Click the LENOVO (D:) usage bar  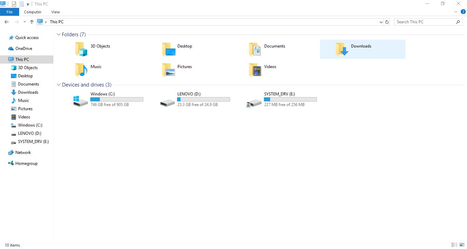coord(203,99)
